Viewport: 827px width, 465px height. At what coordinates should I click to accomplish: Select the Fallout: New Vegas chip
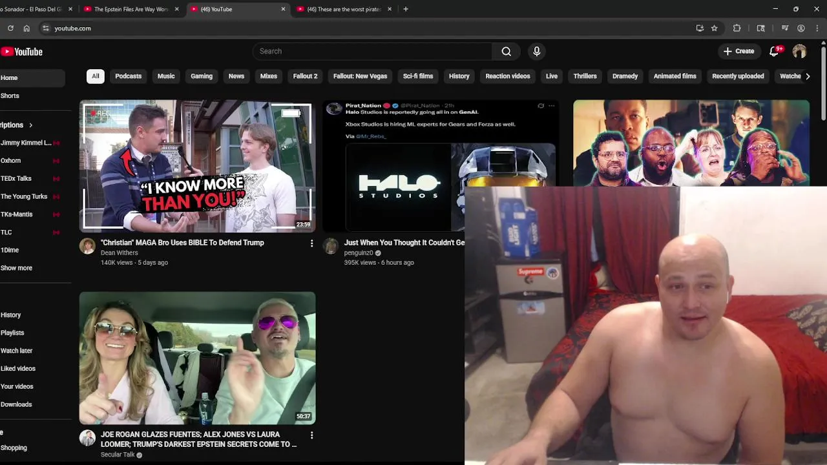click(x=360, y=76)
